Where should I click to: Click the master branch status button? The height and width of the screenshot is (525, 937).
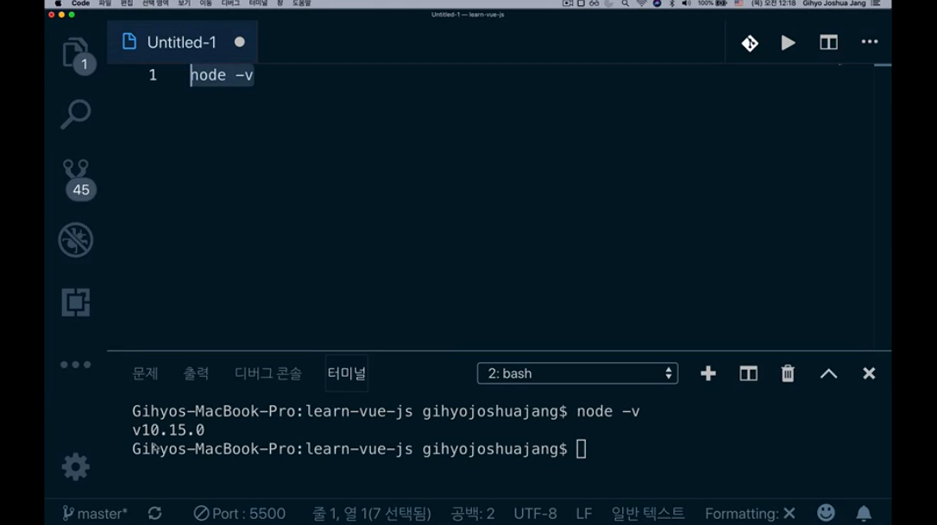click(95, 514)
